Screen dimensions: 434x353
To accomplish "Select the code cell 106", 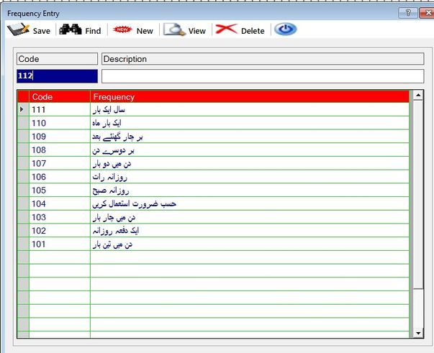I will point(60,177).
